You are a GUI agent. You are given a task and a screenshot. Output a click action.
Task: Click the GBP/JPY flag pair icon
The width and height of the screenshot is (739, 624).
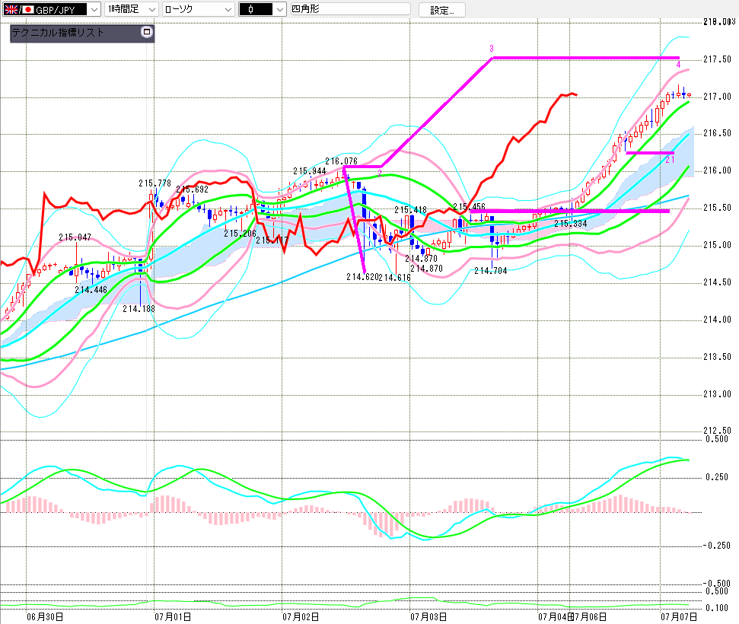tap(19, 9)
